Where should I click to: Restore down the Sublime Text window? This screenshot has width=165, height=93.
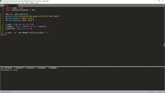click(159, 1)
